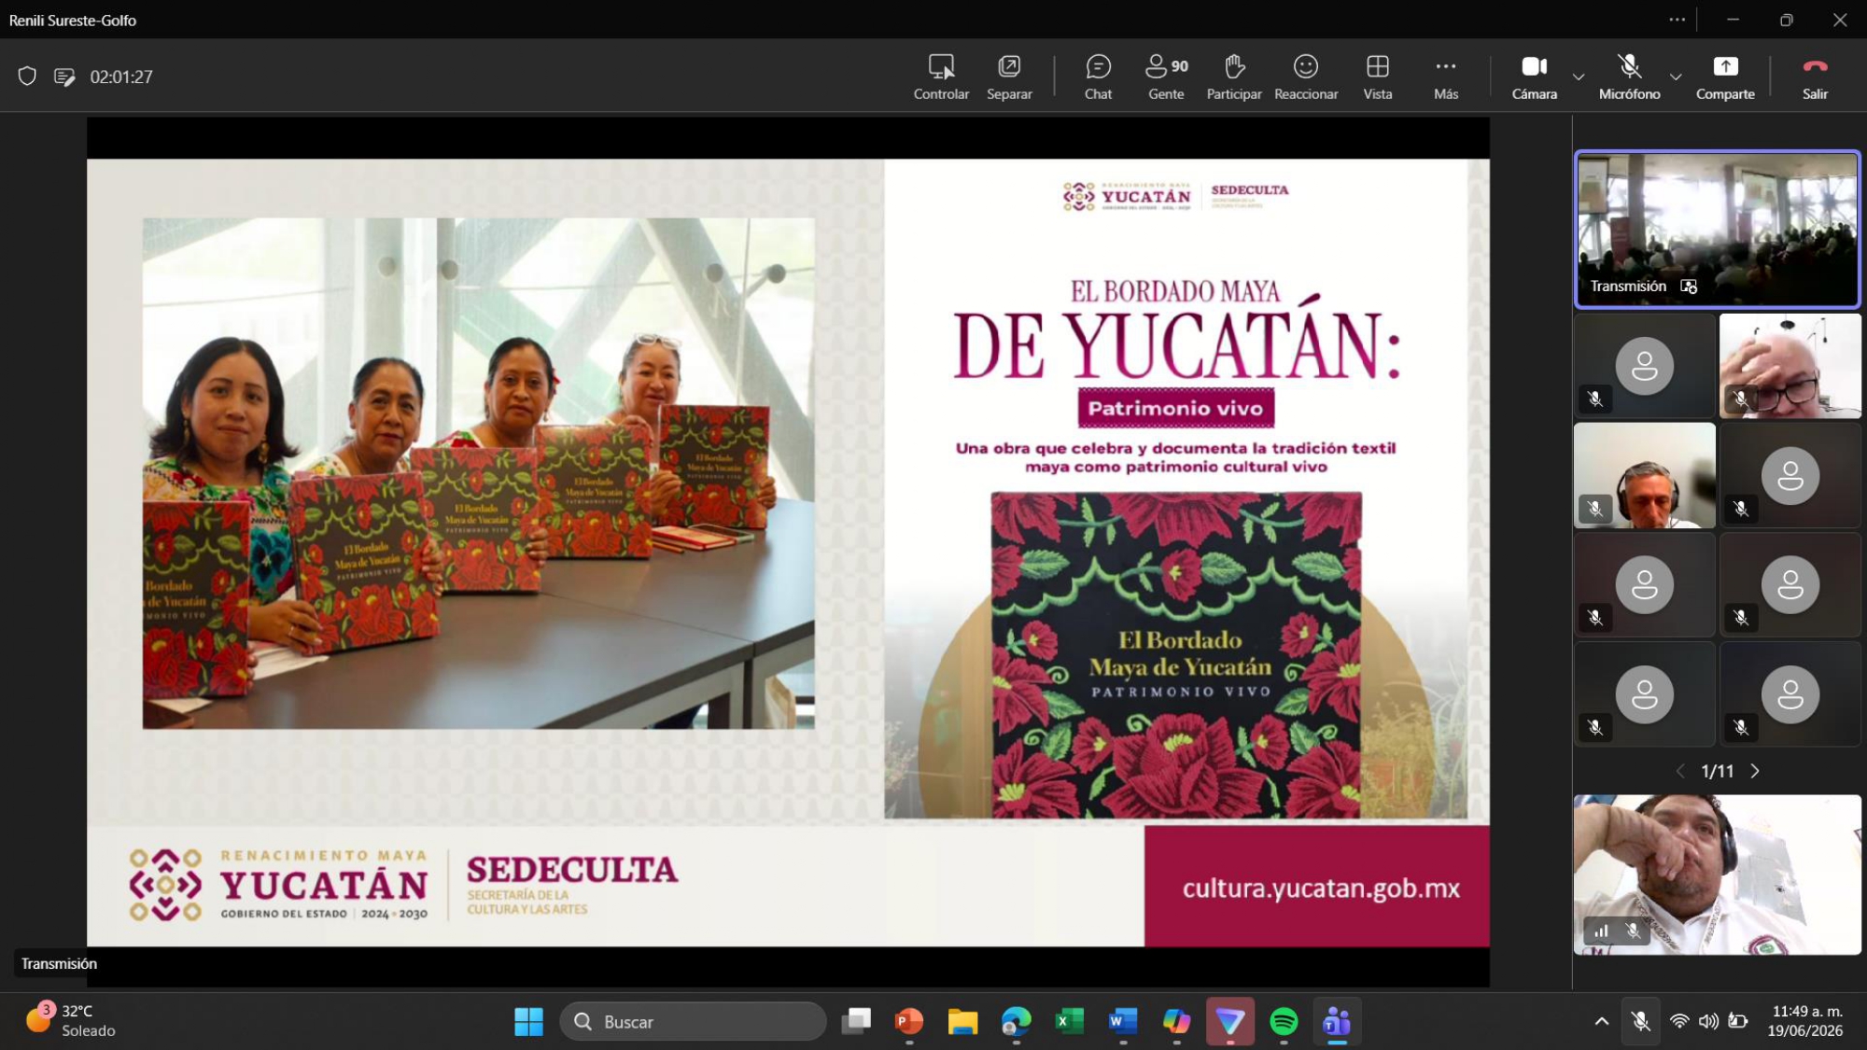Go to next participants page
The width and height of the screenshot is (1867, 1050).
(x=1755, y=771)
